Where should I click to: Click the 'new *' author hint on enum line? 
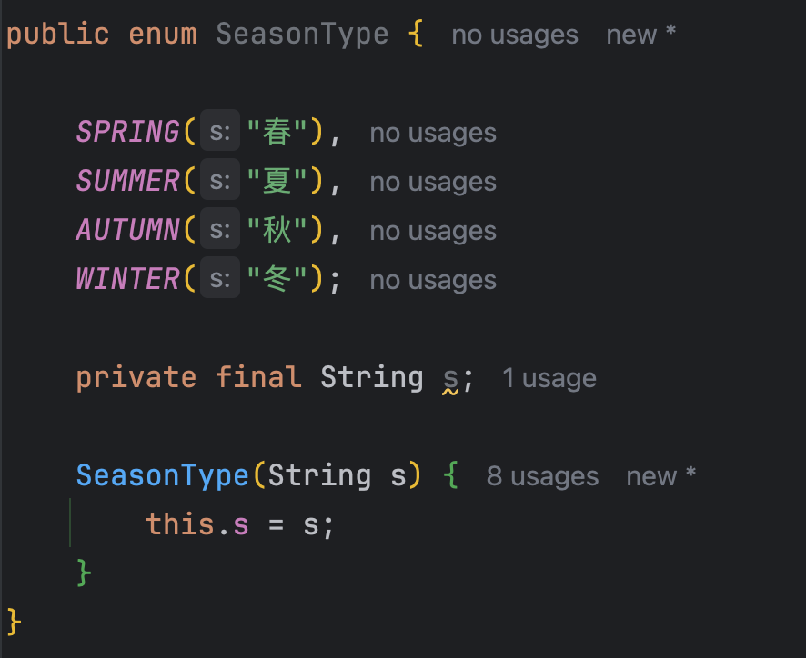pyautogui.click(x=640, y=35)
